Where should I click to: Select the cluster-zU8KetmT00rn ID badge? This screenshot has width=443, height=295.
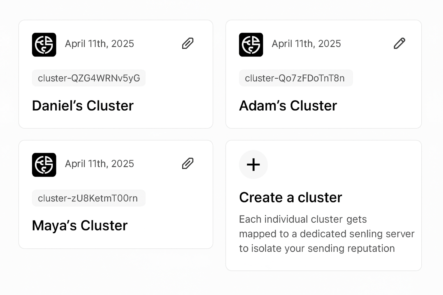pos(89,198)
